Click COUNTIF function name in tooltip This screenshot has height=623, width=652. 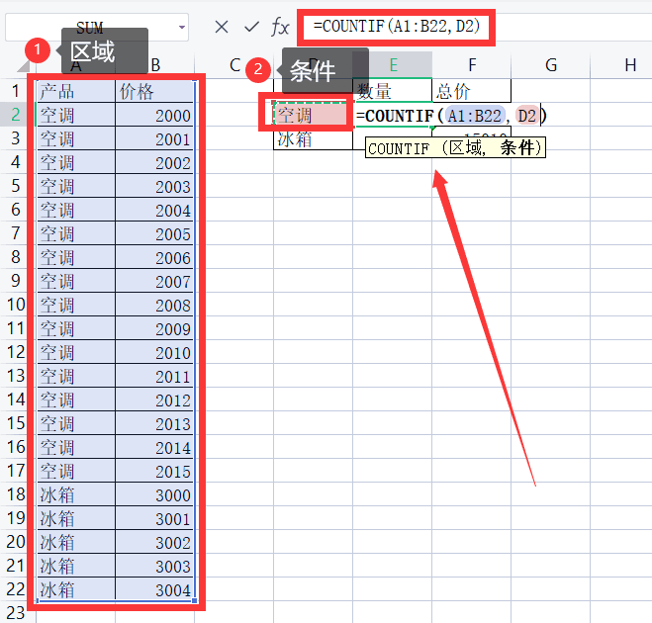coord(397,148)
